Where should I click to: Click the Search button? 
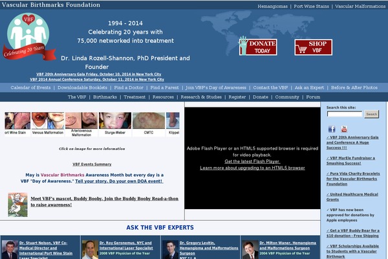(x=371, y=114)
